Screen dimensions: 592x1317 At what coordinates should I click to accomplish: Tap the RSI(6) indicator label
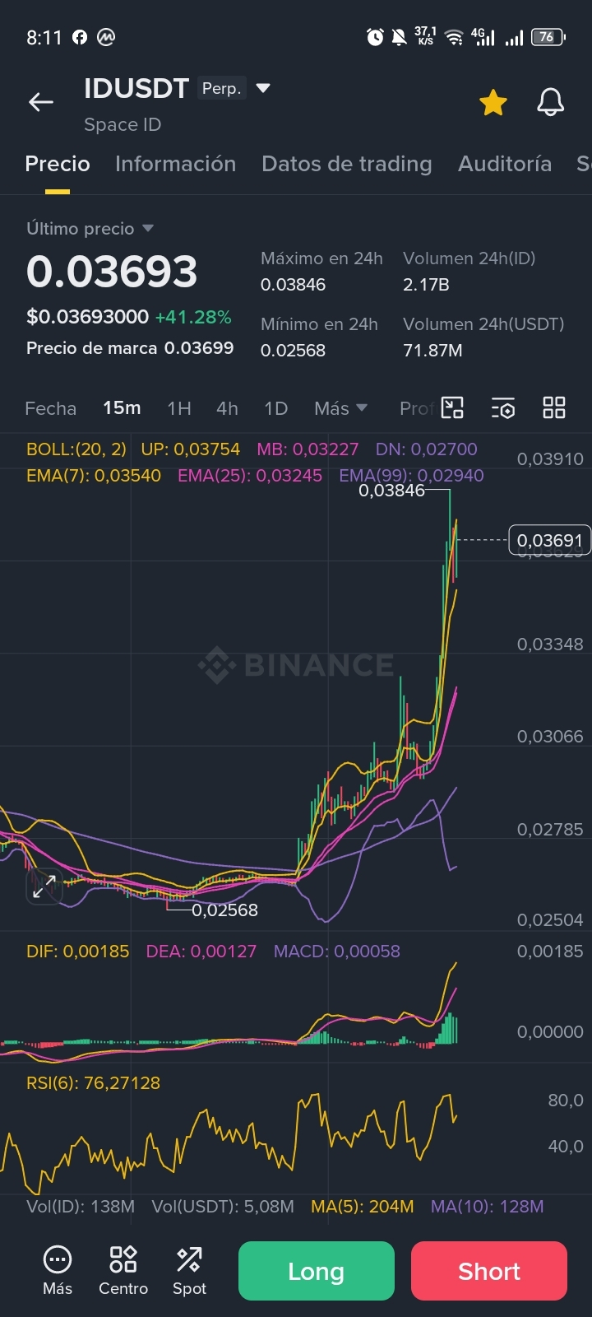tap(93, 1082)
